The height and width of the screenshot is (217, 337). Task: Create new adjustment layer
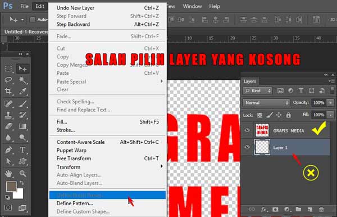click(286, 209)
